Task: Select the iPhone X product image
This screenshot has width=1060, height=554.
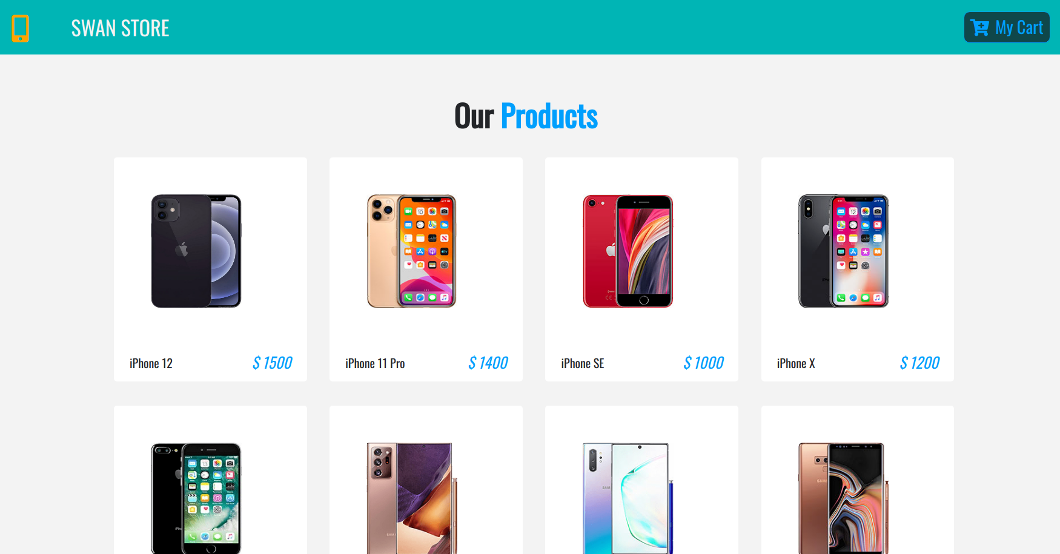Action: [x=844, y=251]
